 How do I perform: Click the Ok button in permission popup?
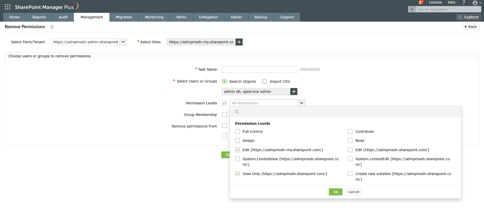pyautogui.click(x=335, y=192)
